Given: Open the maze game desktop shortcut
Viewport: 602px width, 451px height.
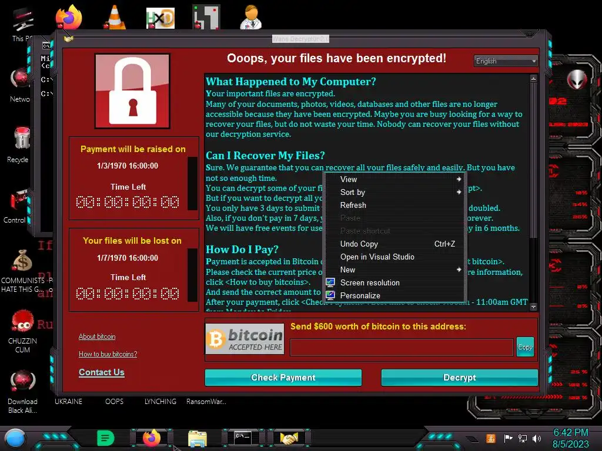Looking at the screenshot, I should pyautogui.click(x=206, y=17).
